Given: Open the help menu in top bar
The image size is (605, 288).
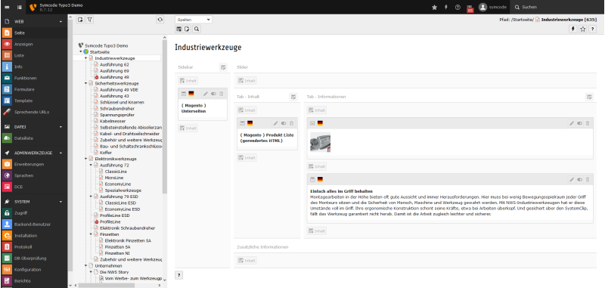Looking at the screenshot, I should tap(458, 7).
